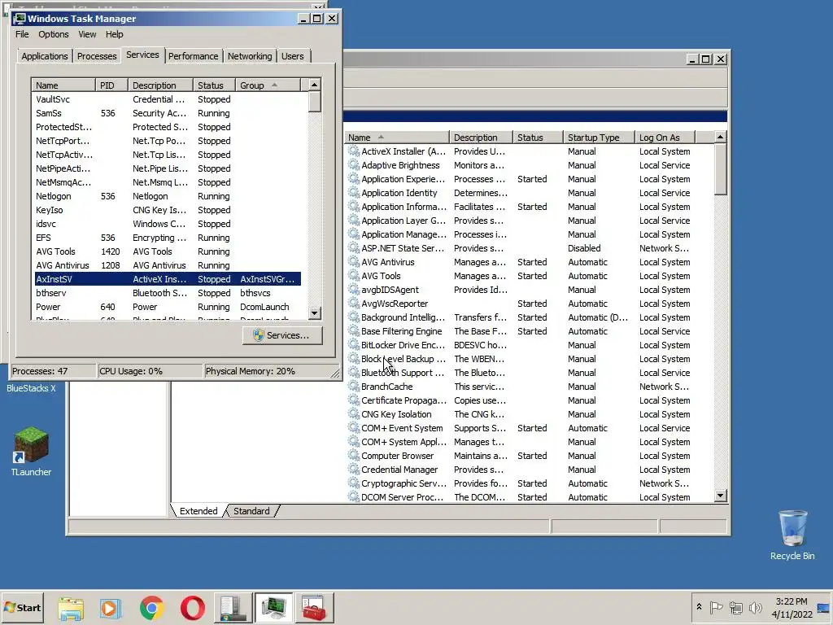Sort Task Manager services by Group column
This screenshot has height=625, width=833.
tap(268, 85)
